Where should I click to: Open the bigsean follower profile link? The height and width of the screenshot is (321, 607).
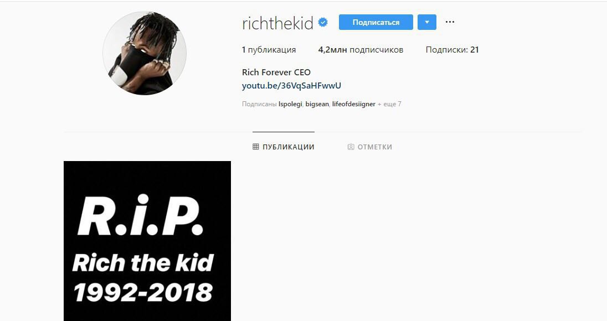pyautogui.click(x=317, y=104)
